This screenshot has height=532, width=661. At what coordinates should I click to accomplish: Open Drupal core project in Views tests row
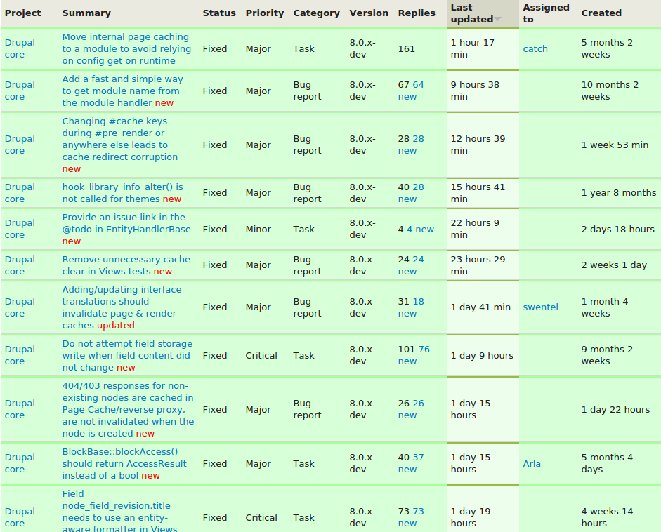coord(20,265)
